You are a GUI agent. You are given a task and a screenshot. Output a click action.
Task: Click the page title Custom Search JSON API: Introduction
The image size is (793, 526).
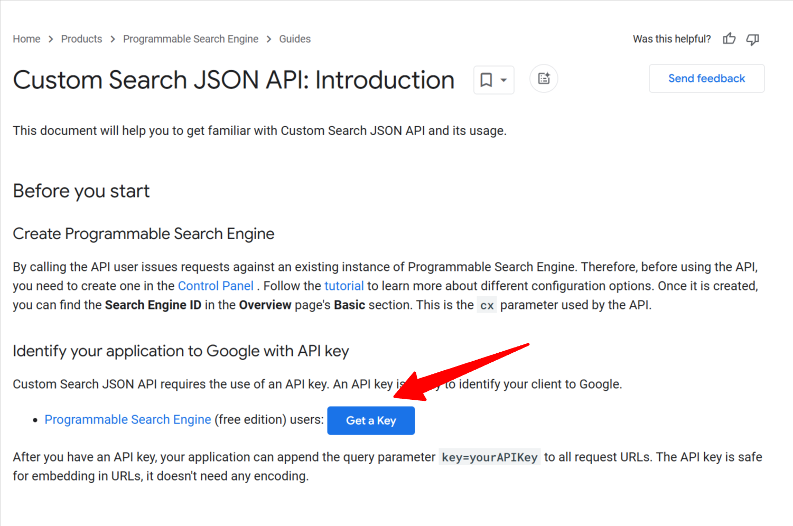tap(234, 80)
